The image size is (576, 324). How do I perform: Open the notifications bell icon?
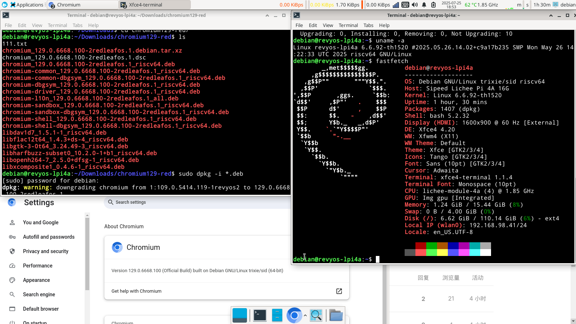coord(424,5)
